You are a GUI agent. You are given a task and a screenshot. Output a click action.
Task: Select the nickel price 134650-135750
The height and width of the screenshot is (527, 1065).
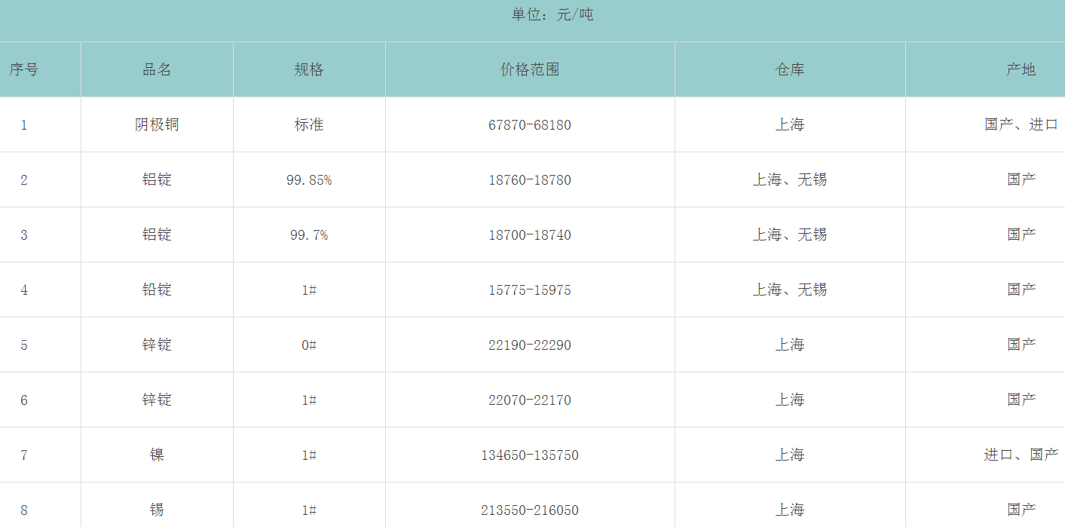click(x=530, y=455)
